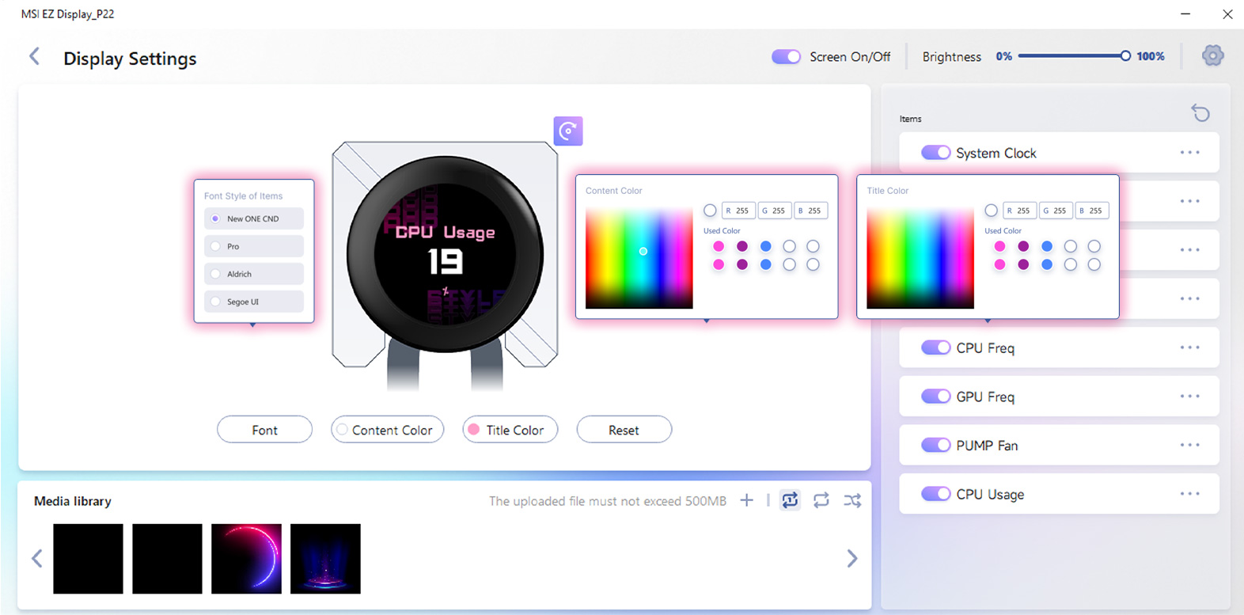Pick a hue in the Title Color spectrum
This screenshot has width=1244, height=615.
(920, 259)
